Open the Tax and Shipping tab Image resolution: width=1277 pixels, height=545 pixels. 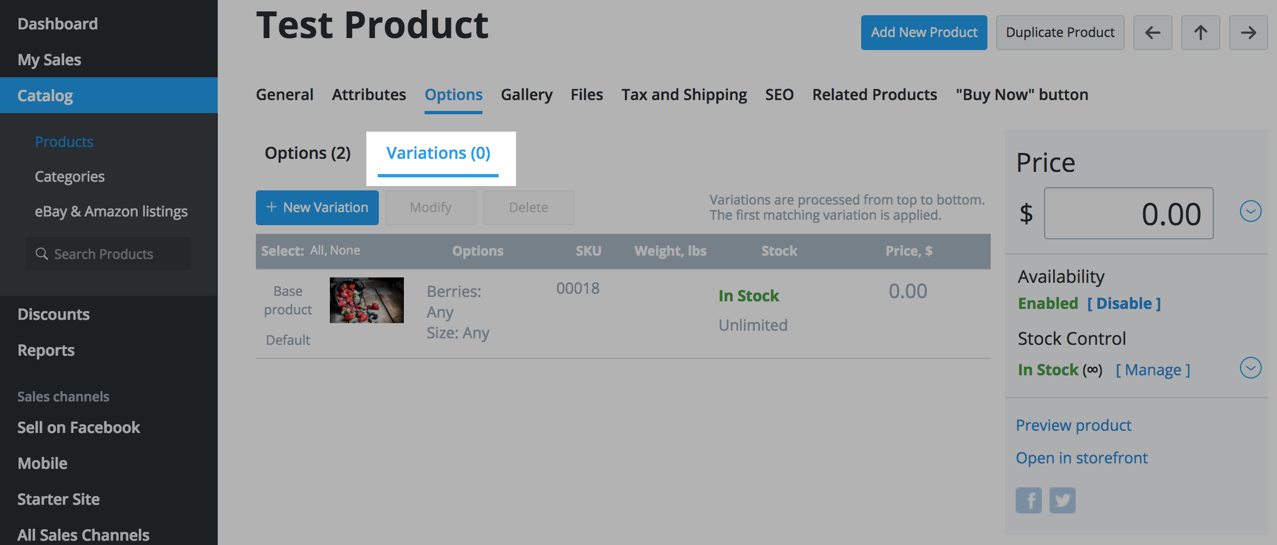[x=684, y=95]
